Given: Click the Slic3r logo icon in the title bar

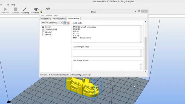Looking at the screenshot, I should tap(41, 12).
